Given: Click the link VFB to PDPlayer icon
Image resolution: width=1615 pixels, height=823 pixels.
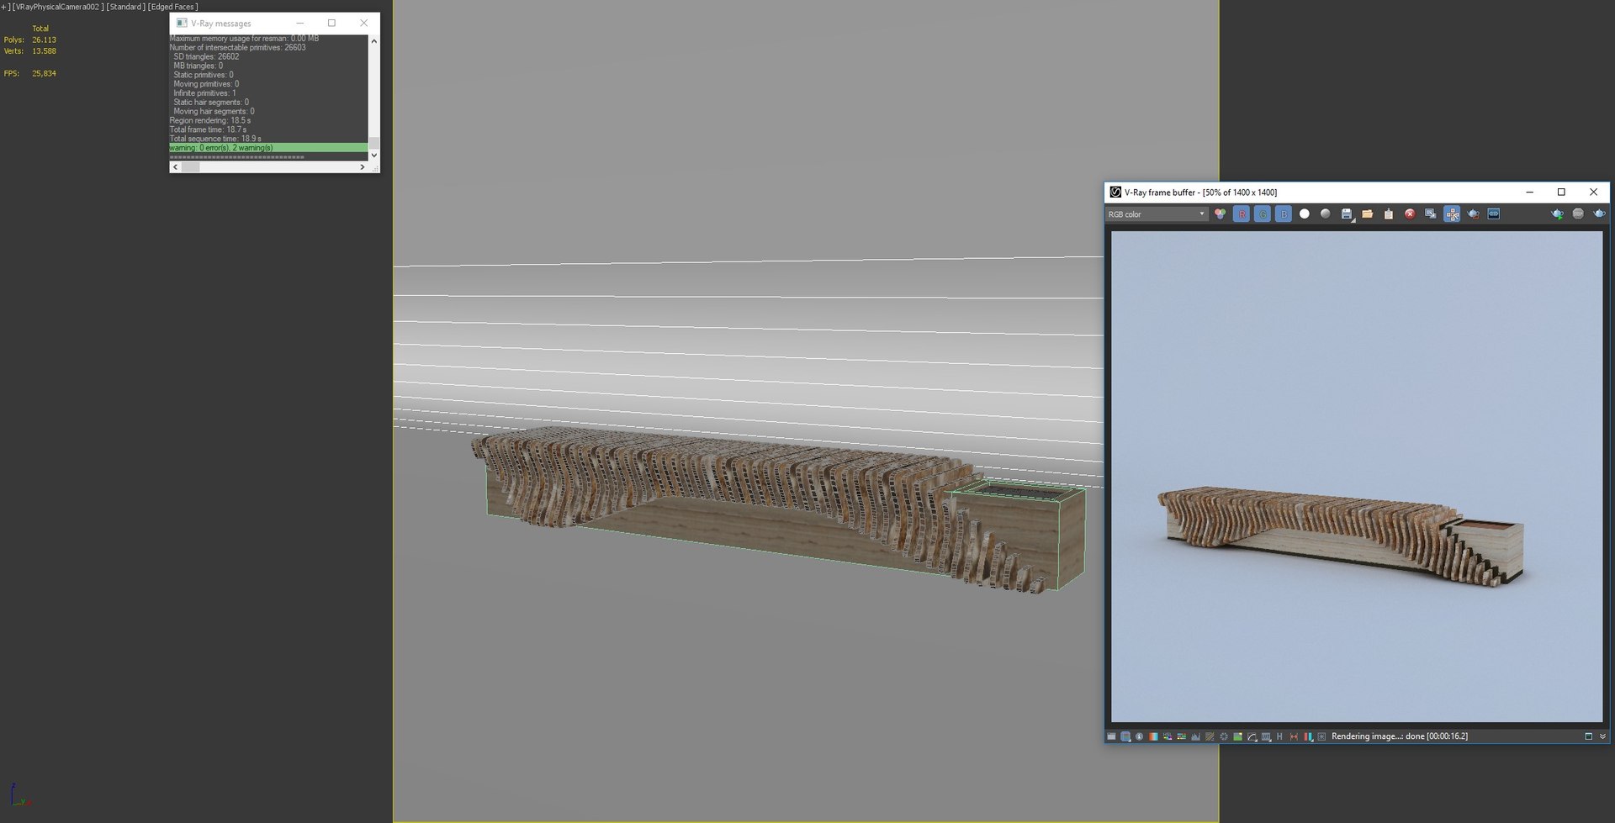Looking at the screenshot, I should point(1494,214).
